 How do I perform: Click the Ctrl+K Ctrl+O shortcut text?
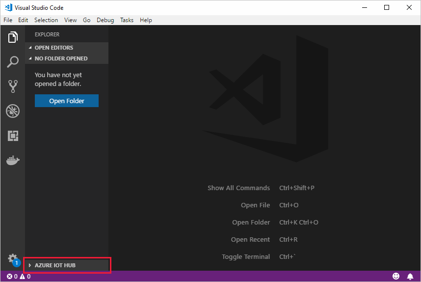[x=298, y=223]
